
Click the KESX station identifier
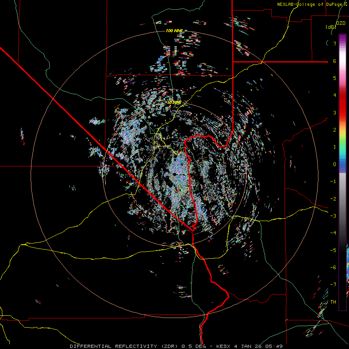[224, 346]
